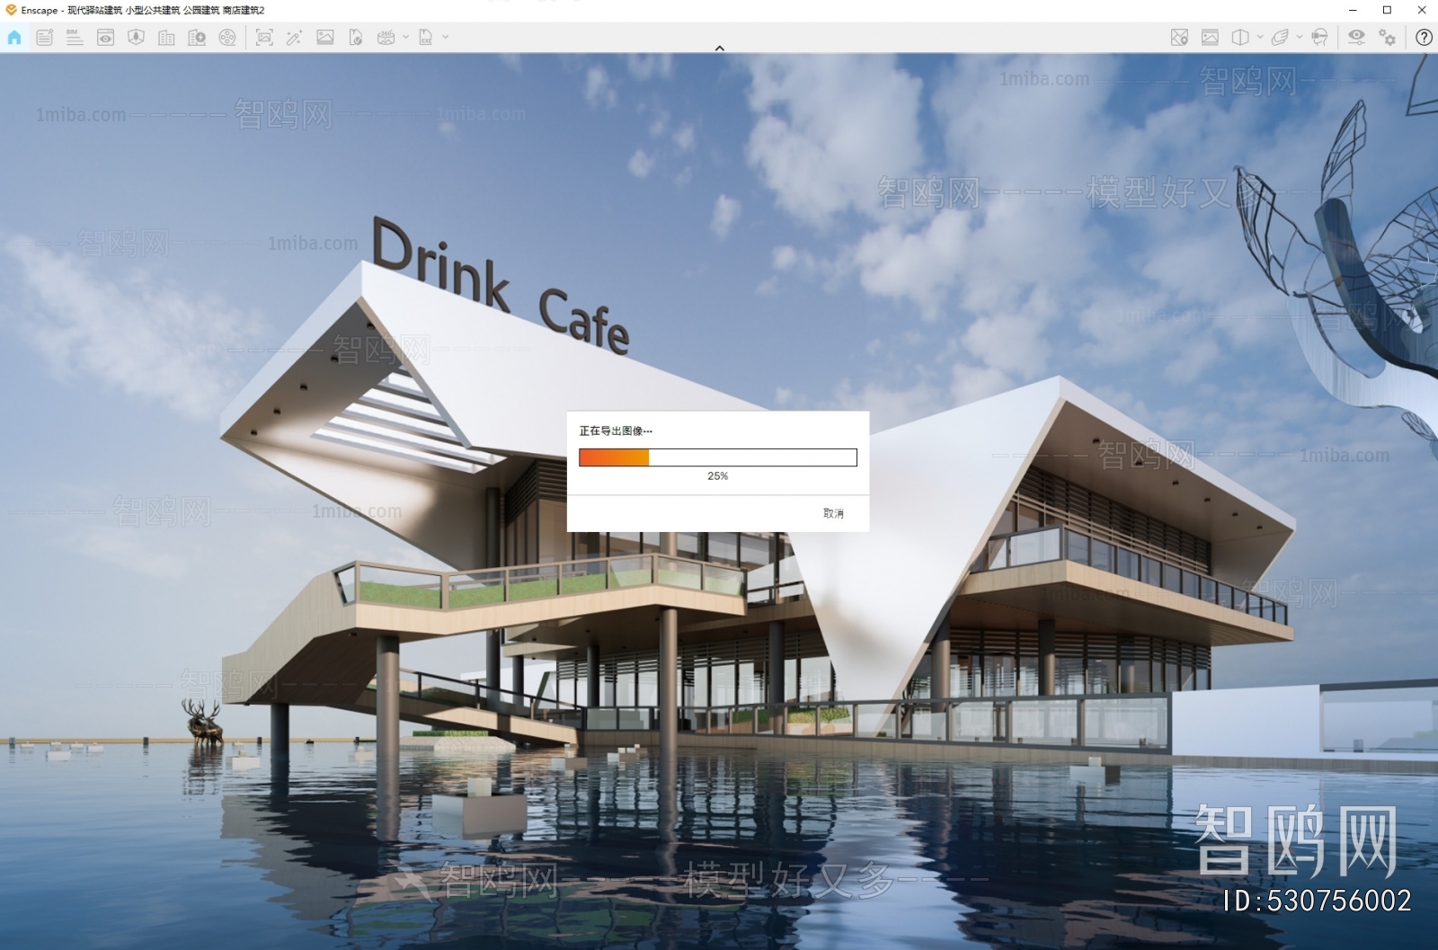1438x950 pixels.
Task: Open general Settings with the gears icon
Action: [1387, 38]
